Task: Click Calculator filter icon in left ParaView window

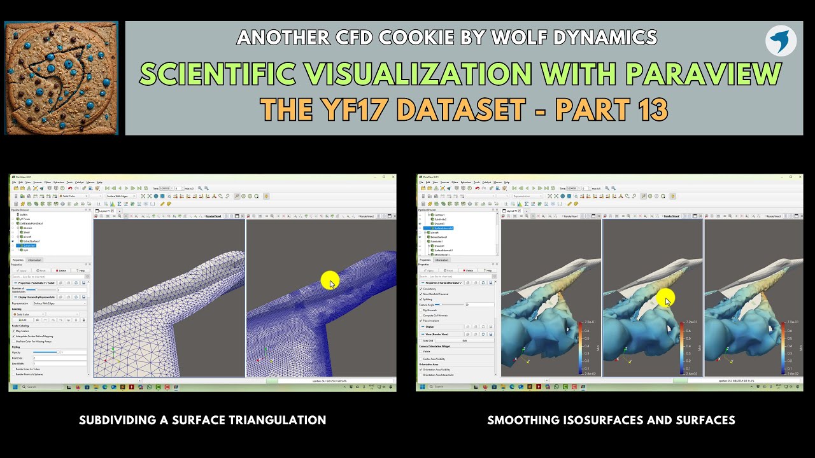Action: pyautogui.click(x=16, y=204)
